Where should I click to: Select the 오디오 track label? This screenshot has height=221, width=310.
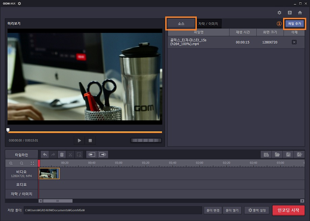click(22, 184)
